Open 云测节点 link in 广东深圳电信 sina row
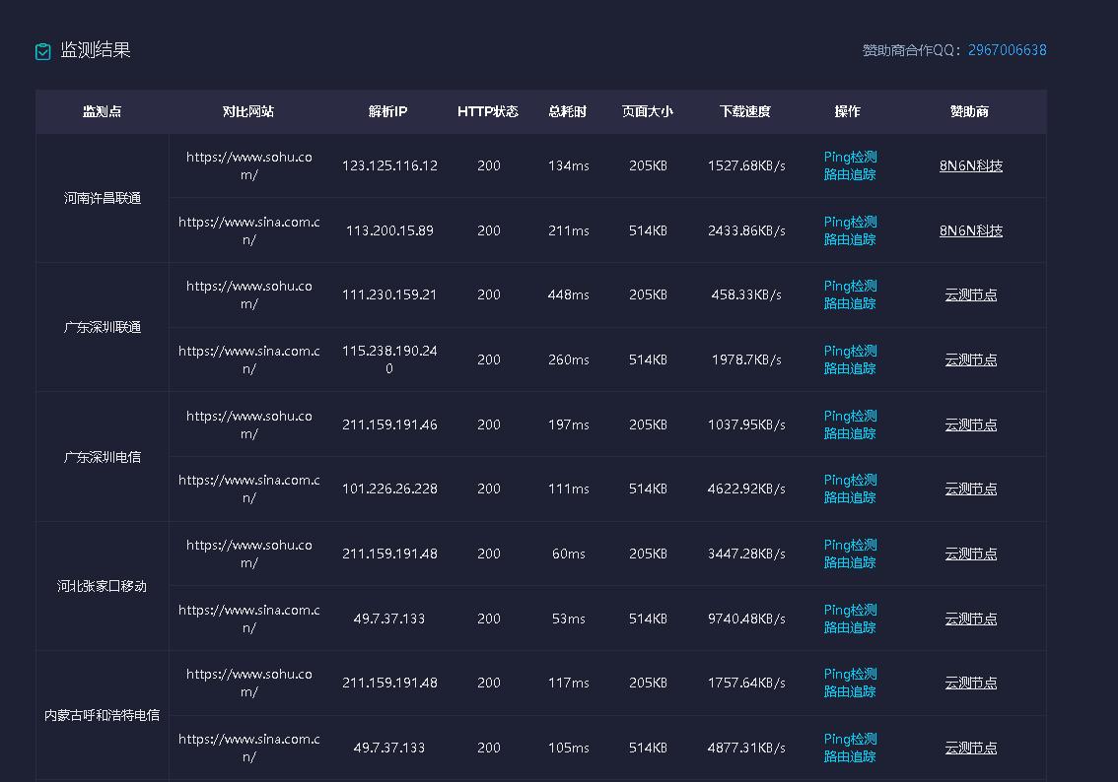1118x782 pixels. point(970,489)
